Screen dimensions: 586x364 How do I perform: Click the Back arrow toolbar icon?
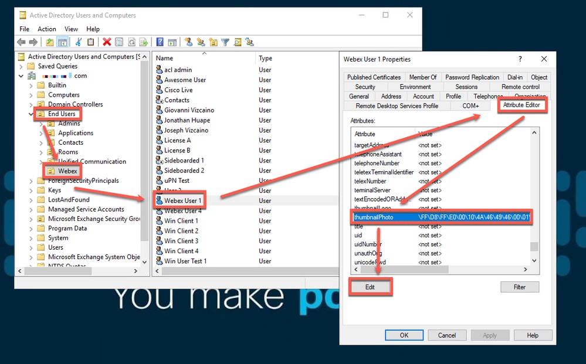coord(21,42)
